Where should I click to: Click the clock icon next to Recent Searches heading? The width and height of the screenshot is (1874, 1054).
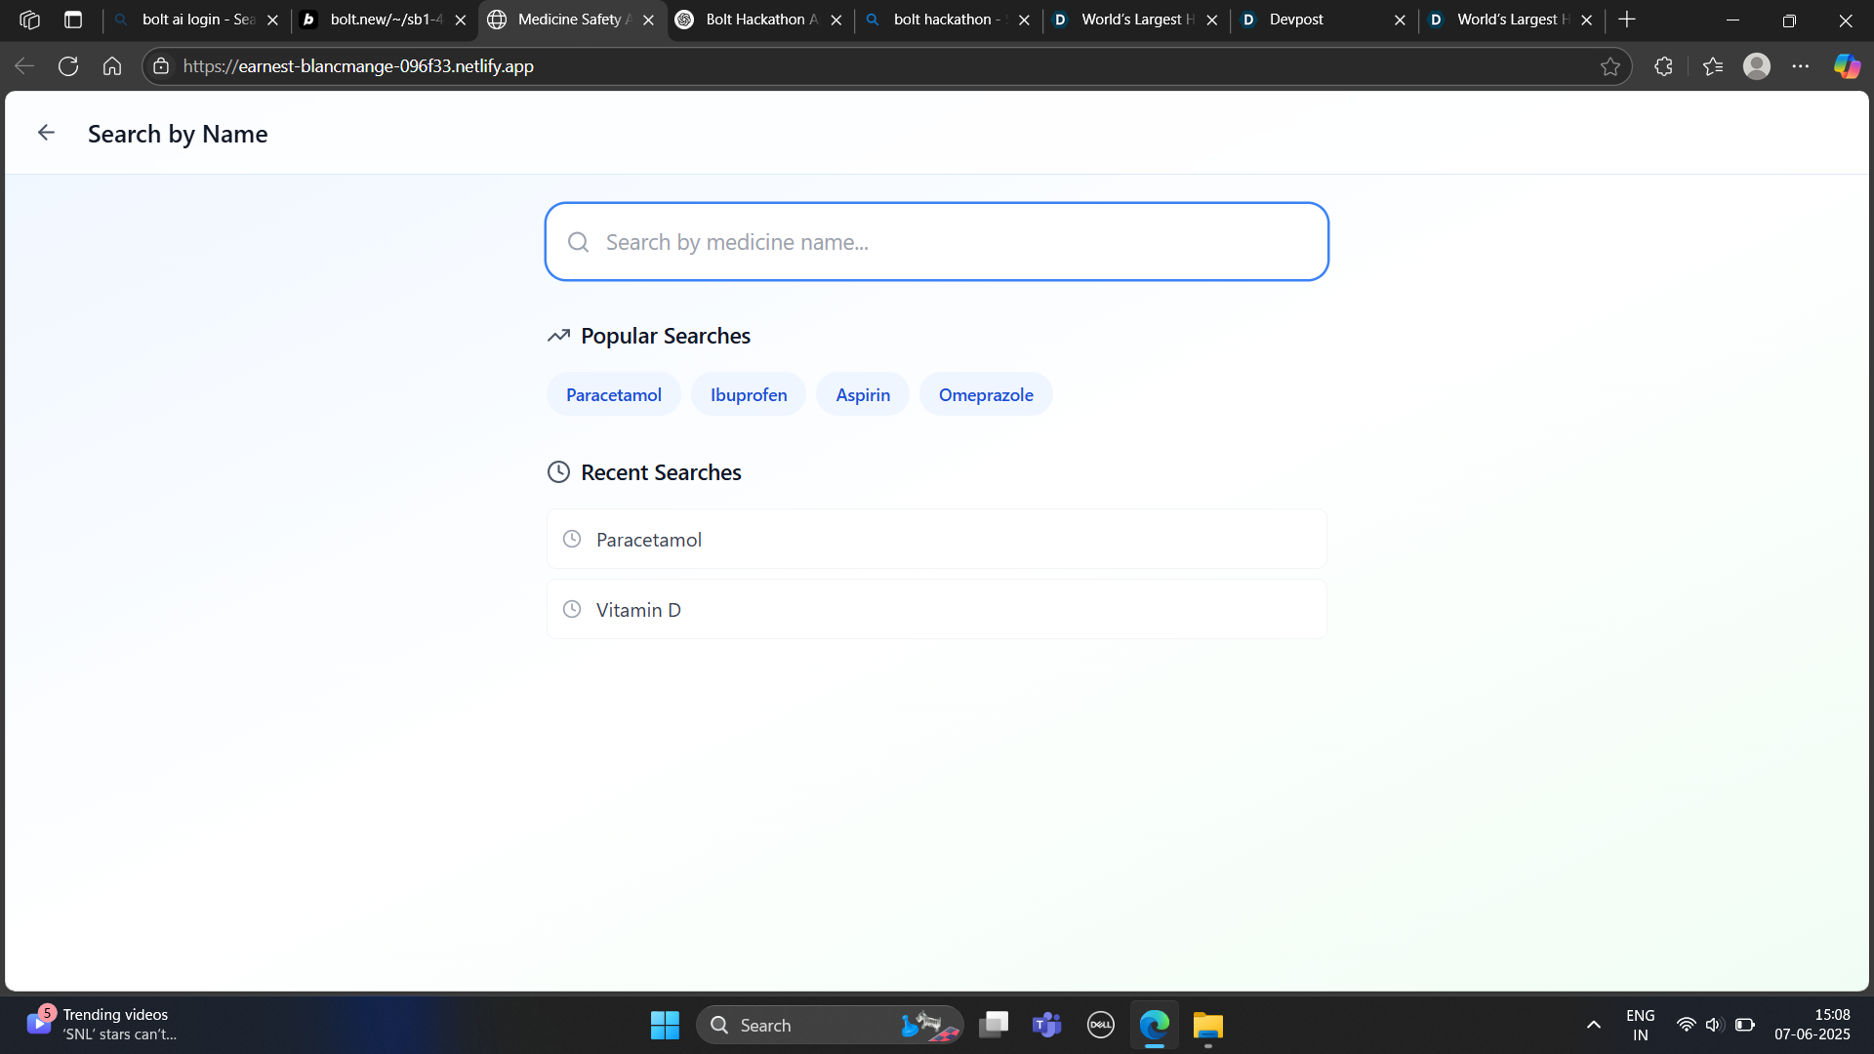click(558, 471)
